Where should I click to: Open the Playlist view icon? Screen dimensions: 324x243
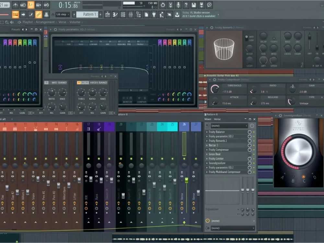(x=108, y=15)
